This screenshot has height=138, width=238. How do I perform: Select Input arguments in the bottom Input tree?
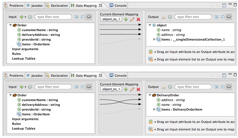click(25, 119)
